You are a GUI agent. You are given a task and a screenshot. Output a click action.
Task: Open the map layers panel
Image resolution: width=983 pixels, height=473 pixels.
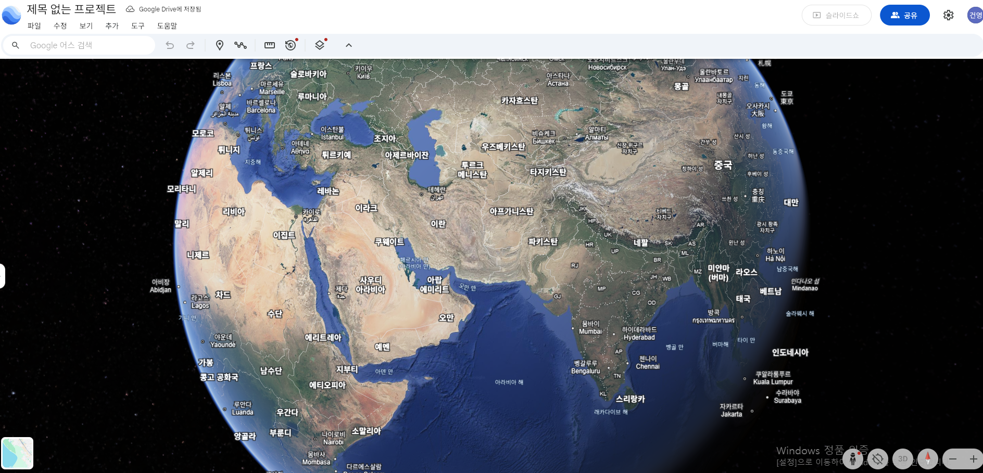320,45
